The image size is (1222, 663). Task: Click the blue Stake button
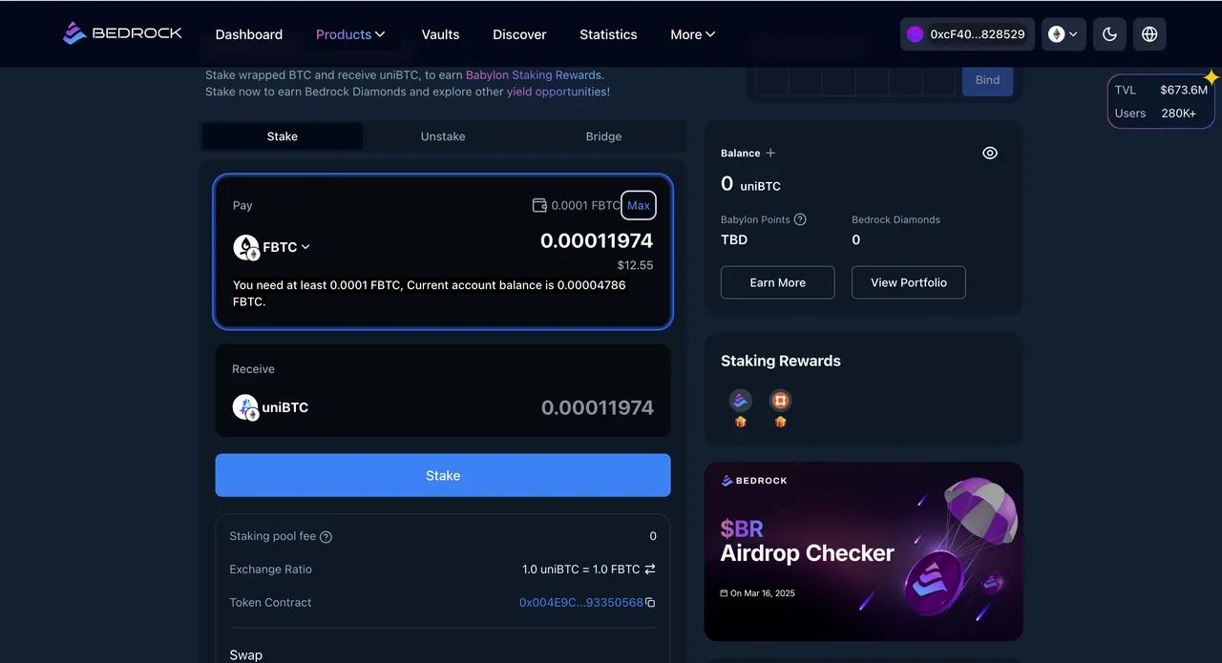pyautogui.click(x=443, y=475)
